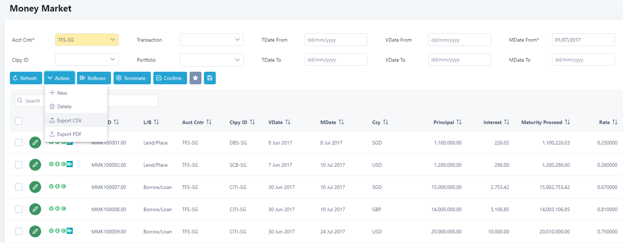Screen dimensions: 623x243
Task: Click the save disk icon button
Action: pyautogui.click(x=209, y=78)
